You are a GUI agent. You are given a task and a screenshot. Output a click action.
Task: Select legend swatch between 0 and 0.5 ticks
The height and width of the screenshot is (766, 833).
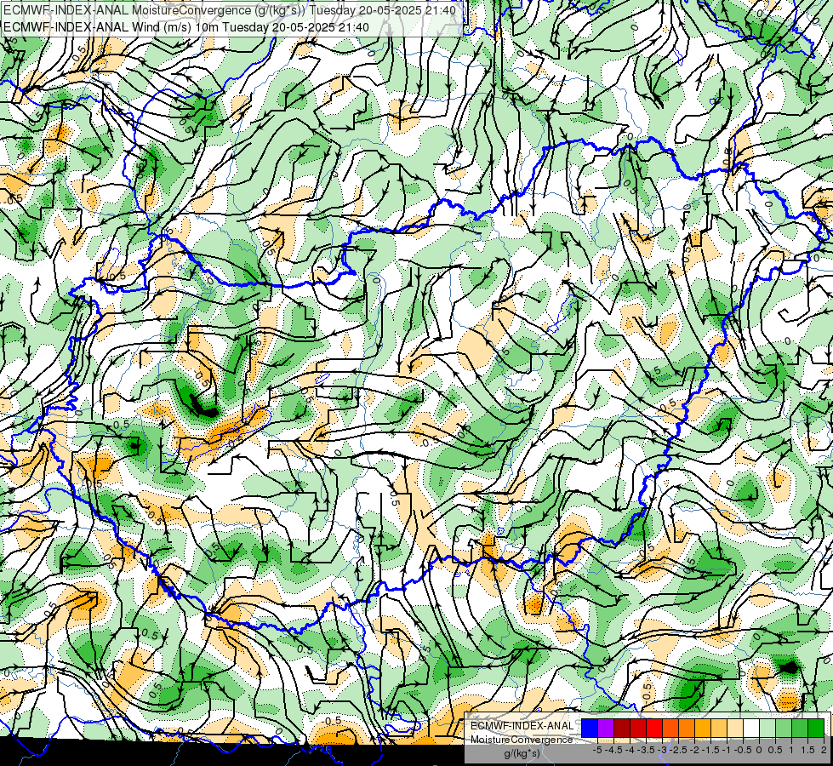tap(767, 729)
